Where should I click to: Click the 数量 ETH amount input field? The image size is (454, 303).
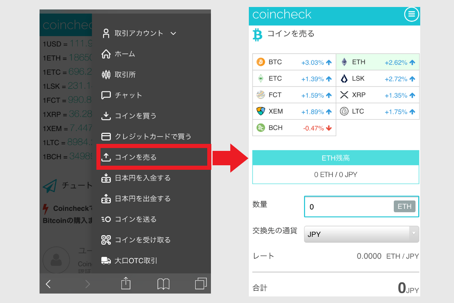pyautogui.click(x=361, y=206)
